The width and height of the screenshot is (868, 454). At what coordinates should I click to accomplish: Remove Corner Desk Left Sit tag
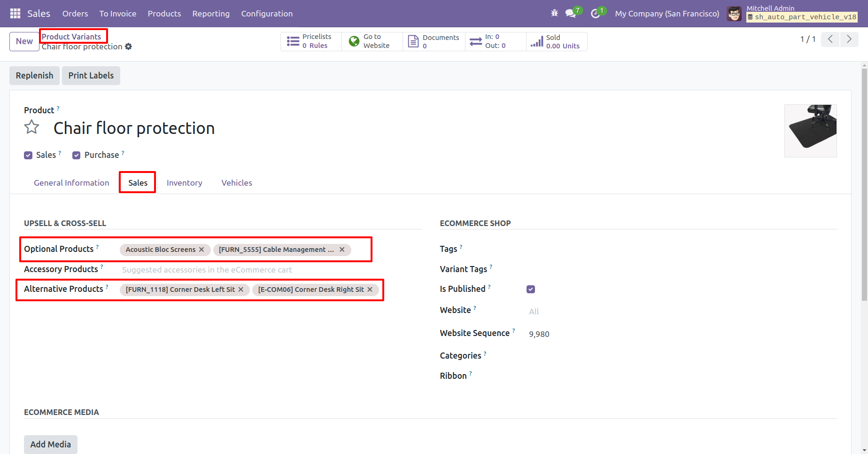(241, 290)
